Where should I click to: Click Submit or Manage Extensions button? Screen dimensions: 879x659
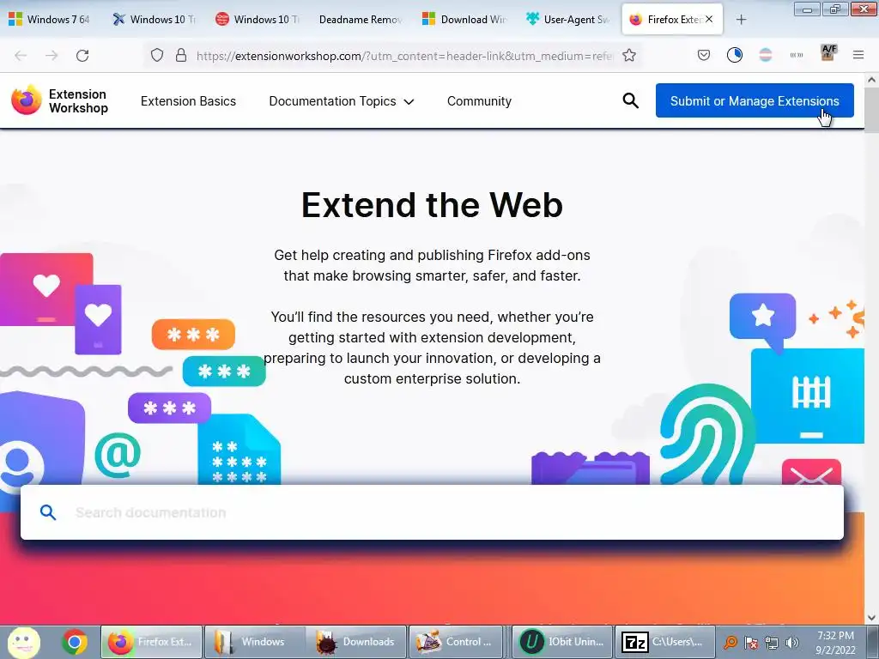[x=755, y=101]
